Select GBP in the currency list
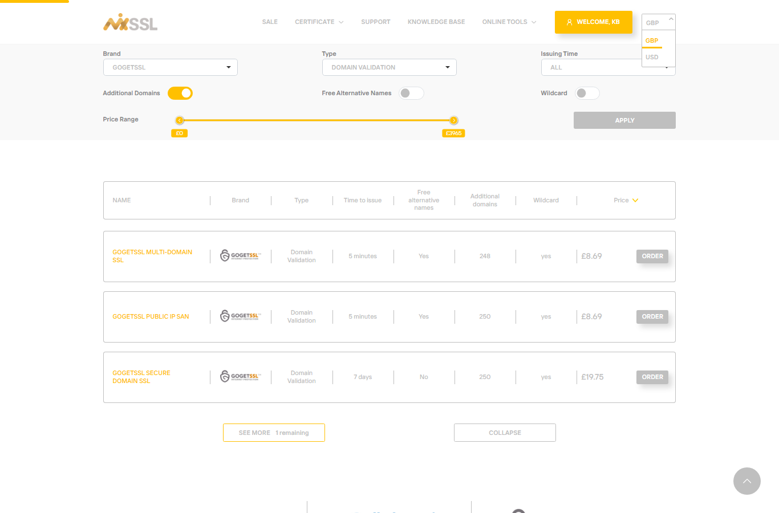The image size is (779, 513). [x=652, y=40]
